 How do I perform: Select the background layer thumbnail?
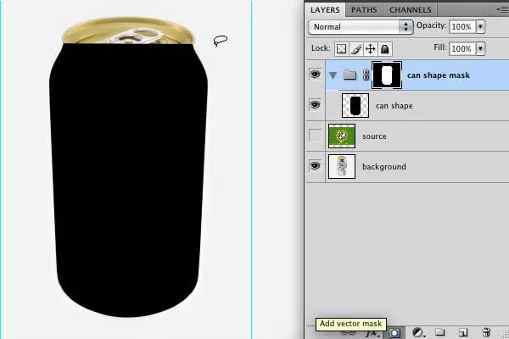click(x=342, y=166)
